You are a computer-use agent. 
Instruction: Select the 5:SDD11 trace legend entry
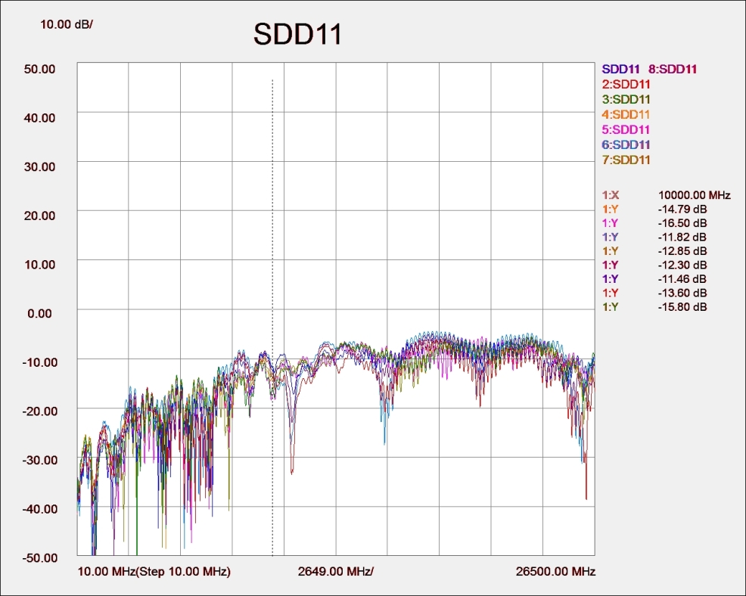click(x=626, y=129)
